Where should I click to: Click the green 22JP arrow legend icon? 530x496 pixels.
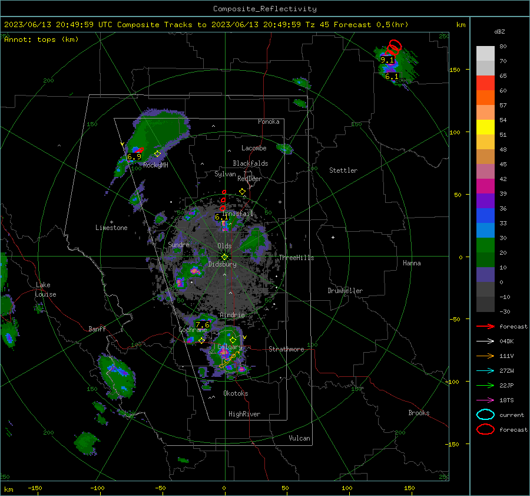pyautogui.click(x=485, y=385)
